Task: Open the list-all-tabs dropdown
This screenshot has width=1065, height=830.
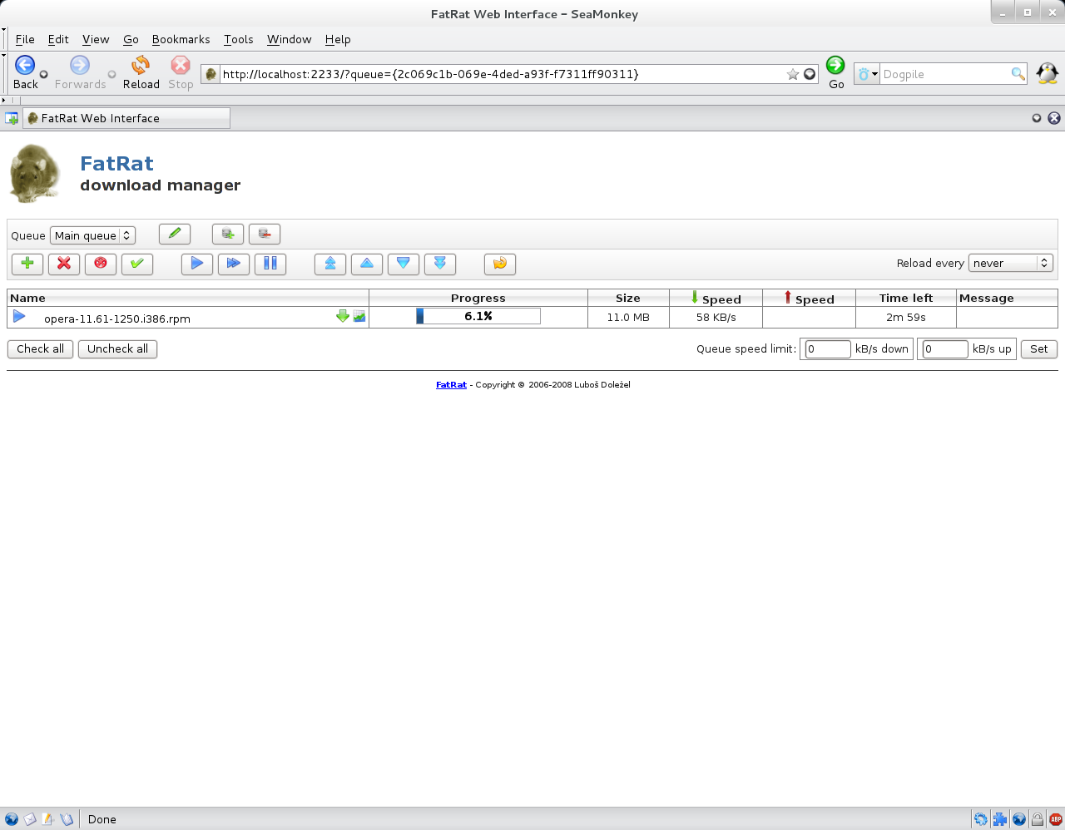Action: point(1037,118)
